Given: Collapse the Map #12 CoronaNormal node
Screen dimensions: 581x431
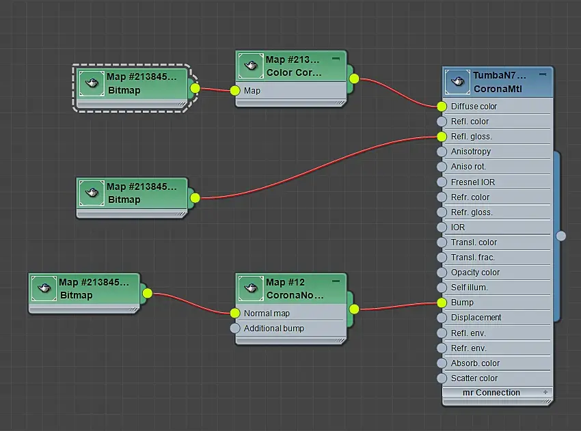Looking at the screenshot, I should tap(336, 281).
